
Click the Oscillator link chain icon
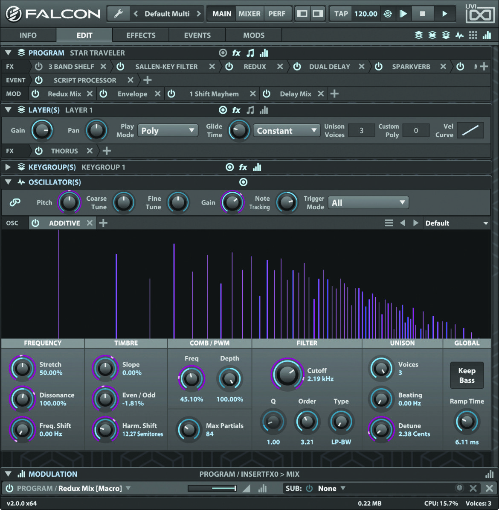(x=15, y=202)
